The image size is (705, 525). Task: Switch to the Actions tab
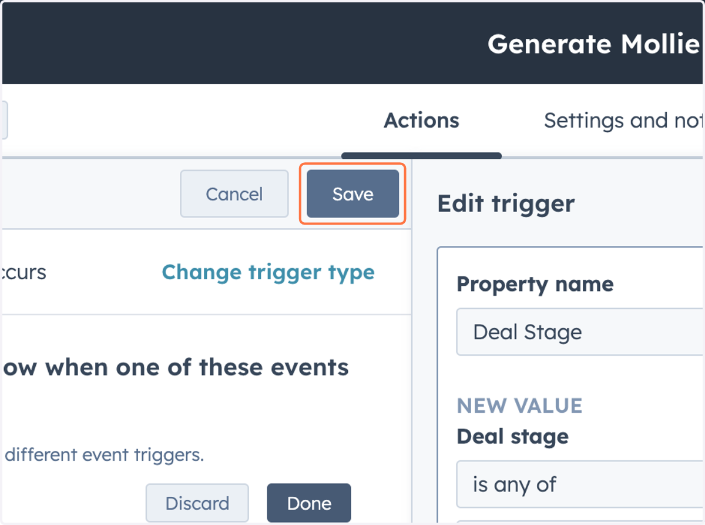[421, 121]
